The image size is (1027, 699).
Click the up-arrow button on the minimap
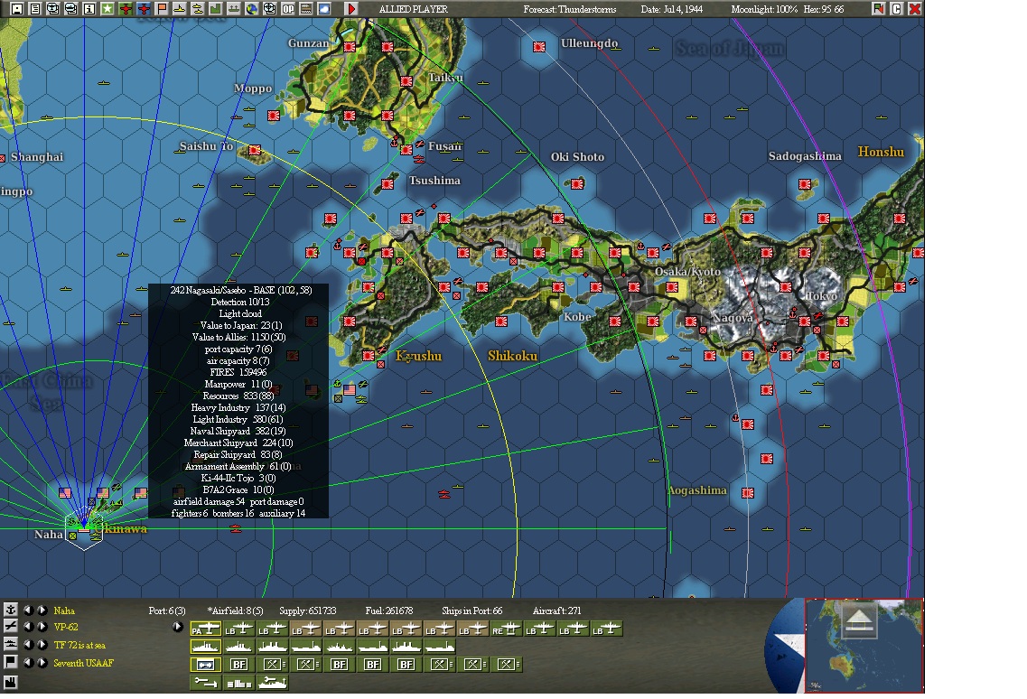coord(859,620)
